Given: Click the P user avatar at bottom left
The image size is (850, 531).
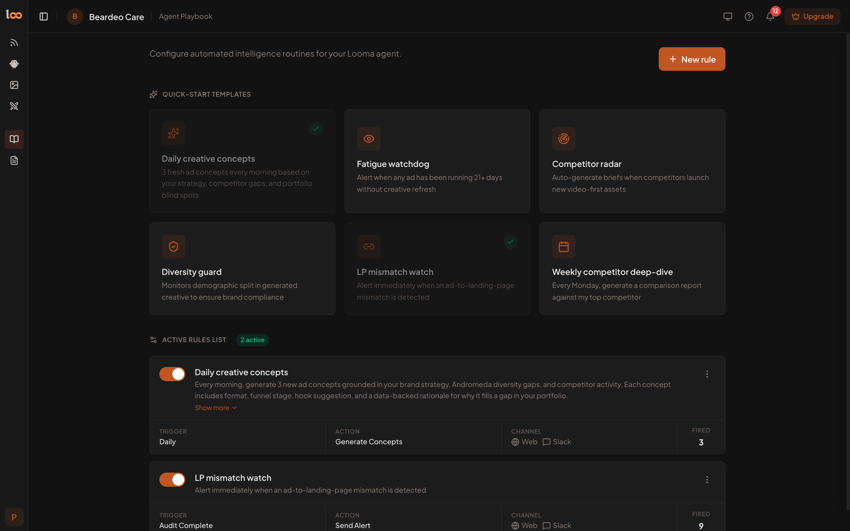Looking at the screenshot, I should tap(14, 517).
